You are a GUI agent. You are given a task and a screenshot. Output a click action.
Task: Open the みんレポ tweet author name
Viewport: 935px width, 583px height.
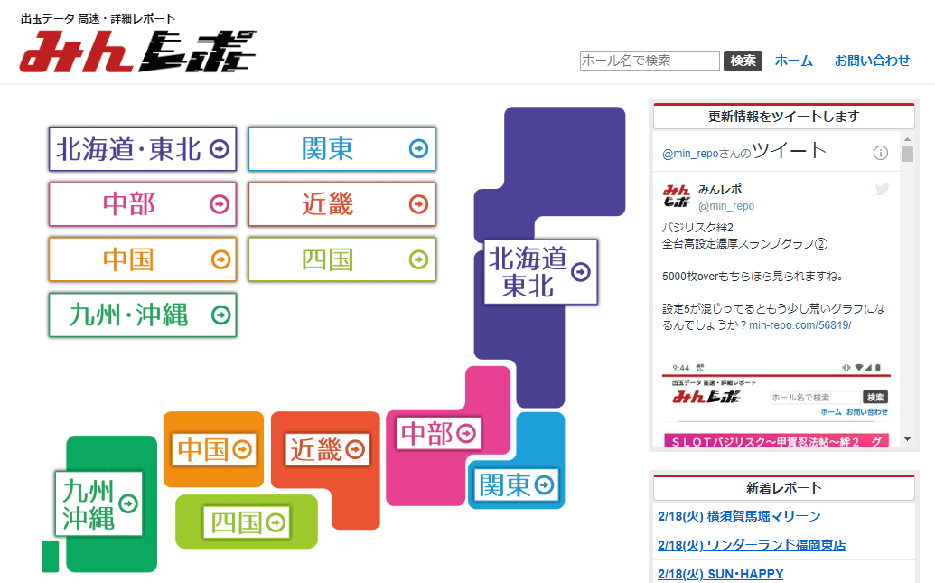[x=720, y=189]
